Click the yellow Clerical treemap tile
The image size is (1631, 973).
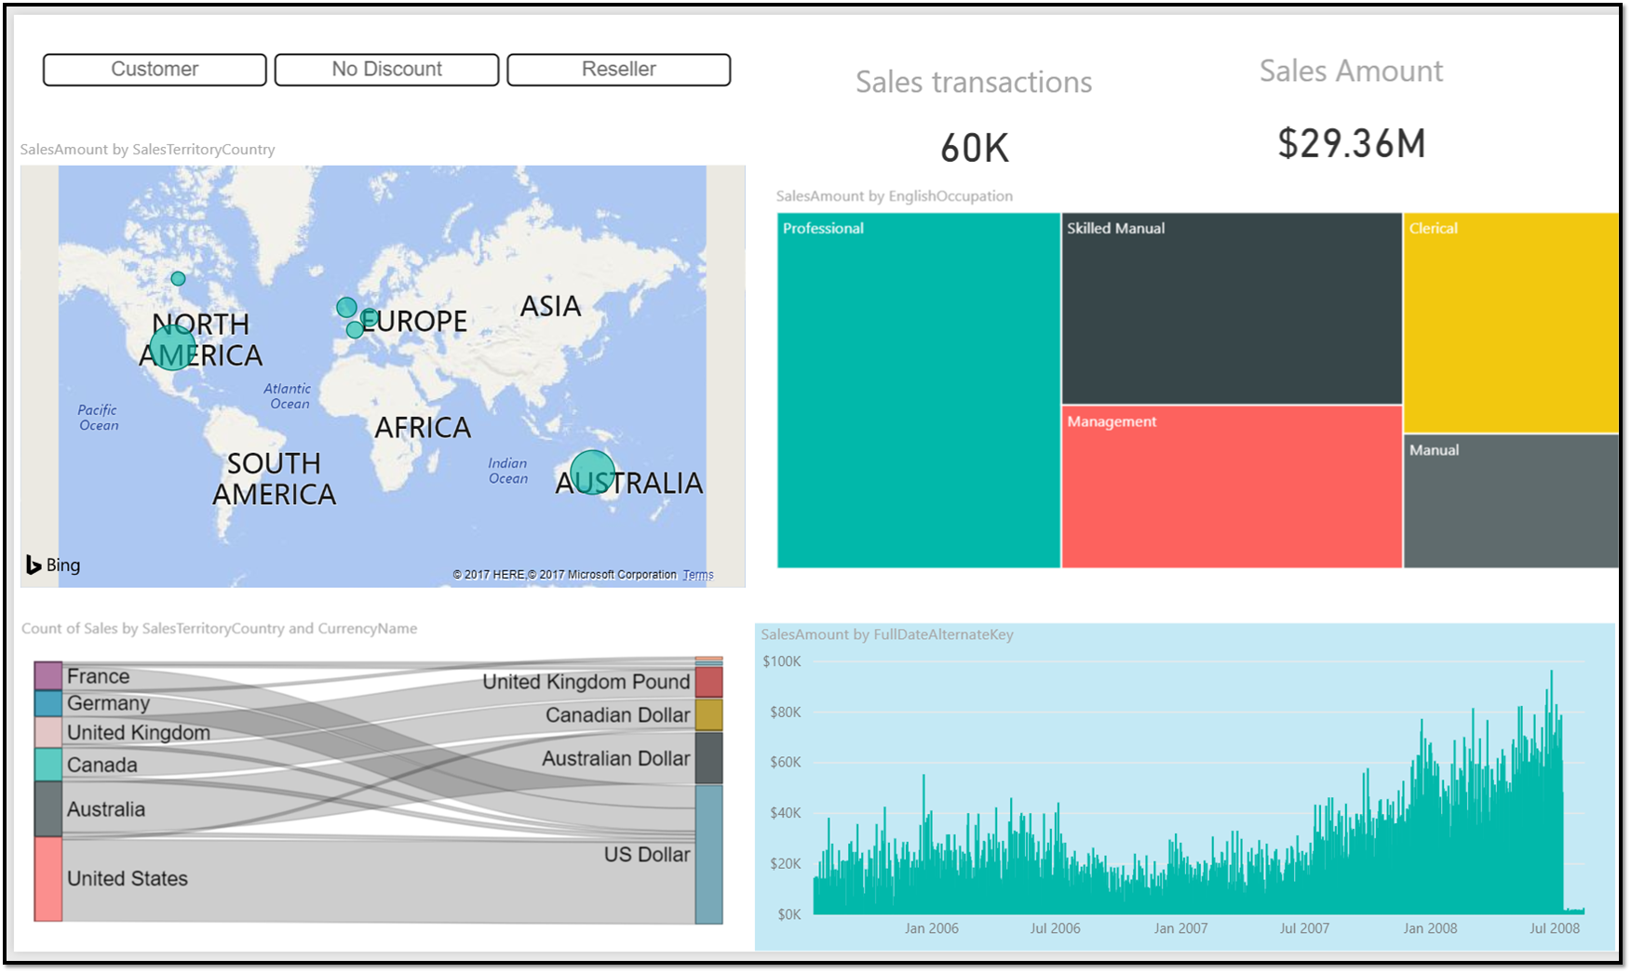tap(1511, 323)
